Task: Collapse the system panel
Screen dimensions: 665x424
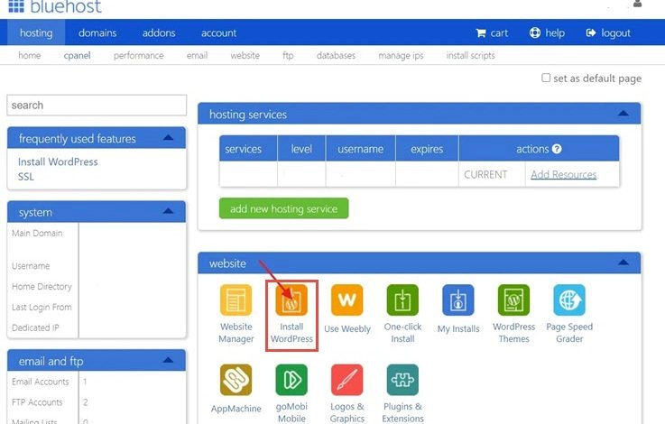Action: pos(168,211)
